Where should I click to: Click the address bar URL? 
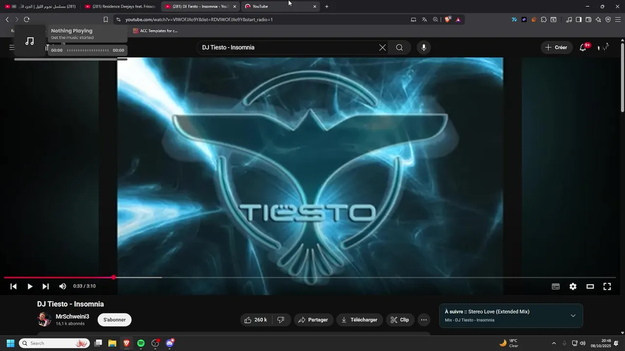pyautogui.click(x=199, y=19)
